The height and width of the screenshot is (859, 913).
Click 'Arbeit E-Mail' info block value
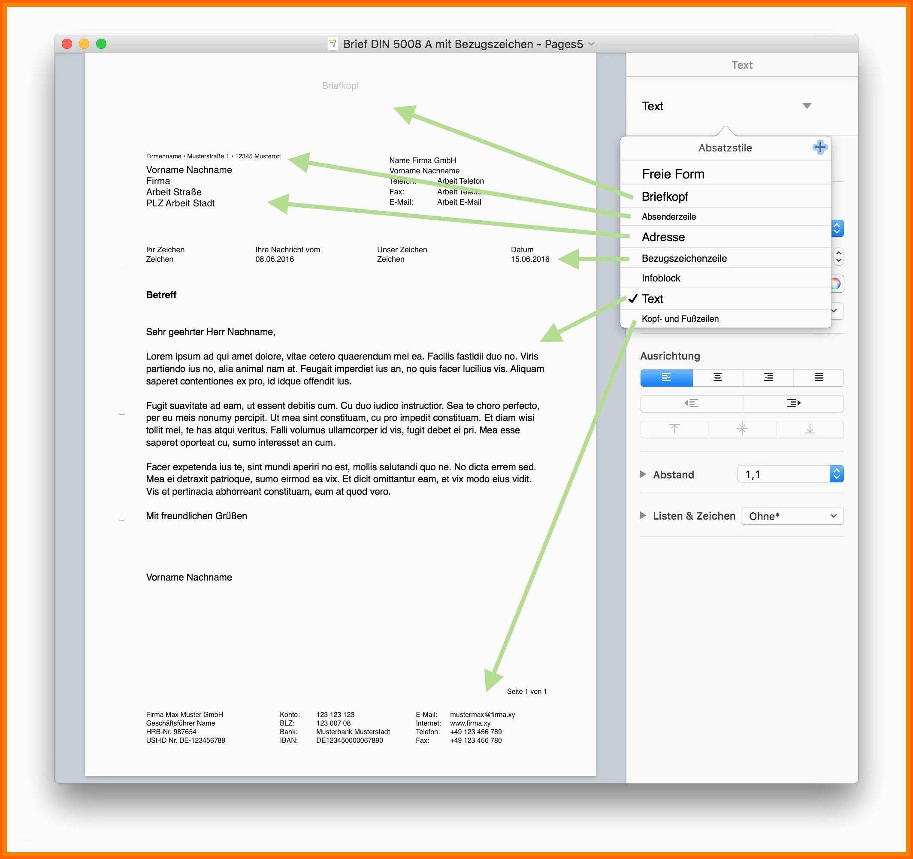coord(459,202)
